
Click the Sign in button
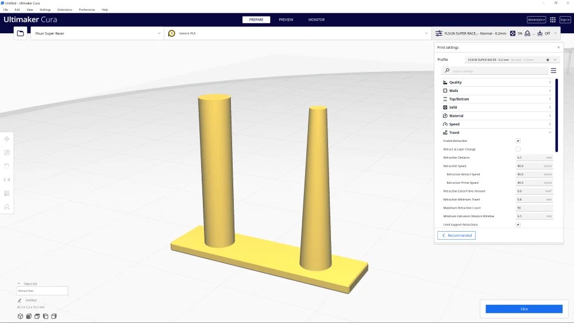tap(565, 20)
